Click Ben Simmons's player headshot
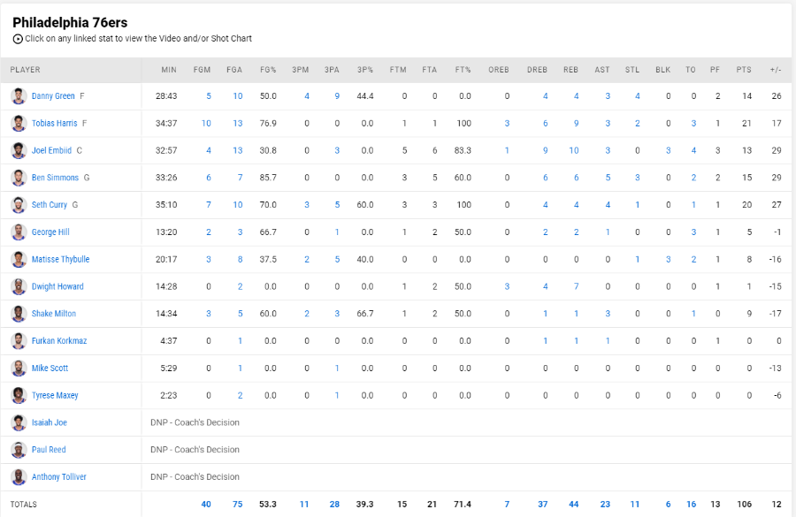The height and width of the screenshot is (517, 796). [19, 178]
